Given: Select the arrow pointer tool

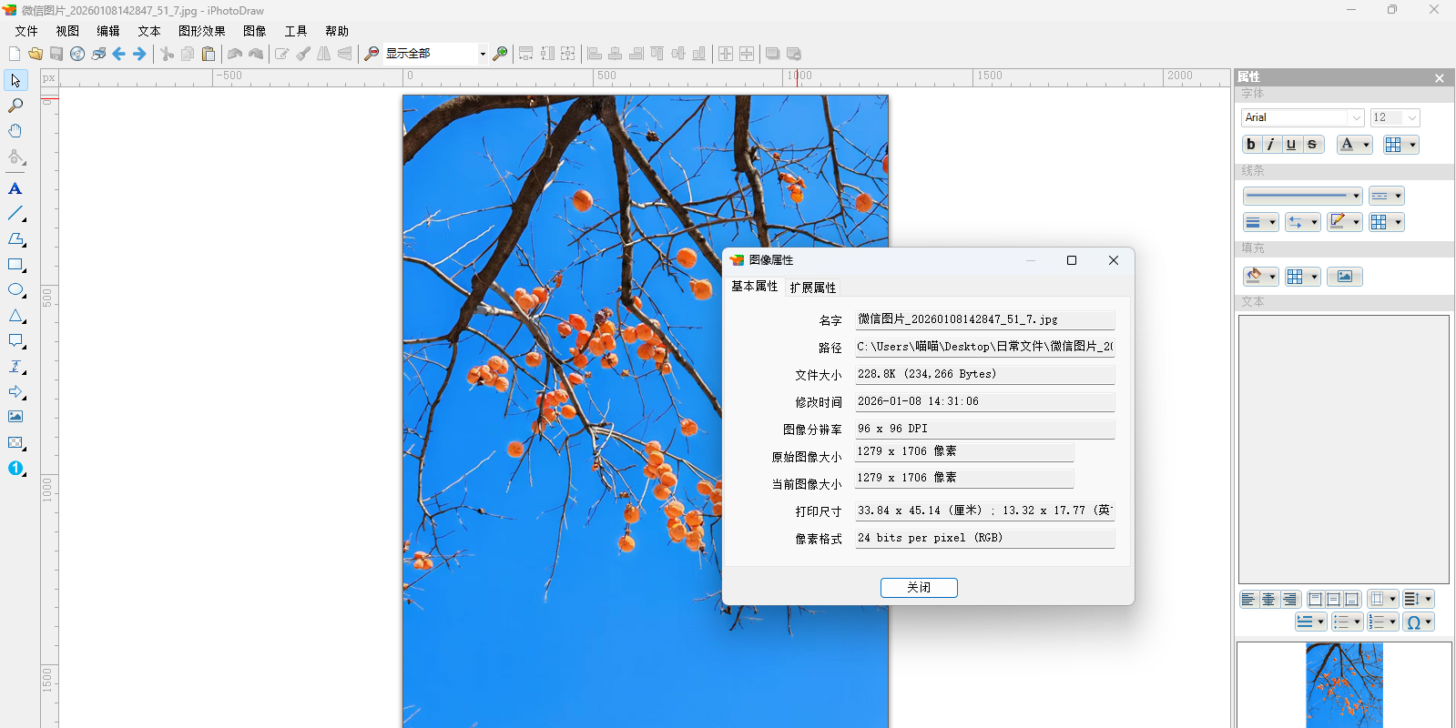Looking at the screenshot, I should (x=15, y=80).
